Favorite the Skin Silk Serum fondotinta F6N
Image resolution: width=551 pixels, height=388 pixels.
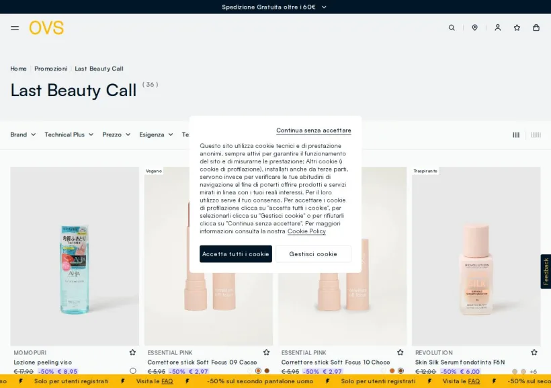click(x=534, y=352)
